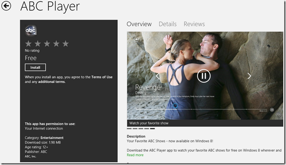This screenshot has height=165, width=286.
Task: Click the first rating star
Action: click(x=28, y=44)
